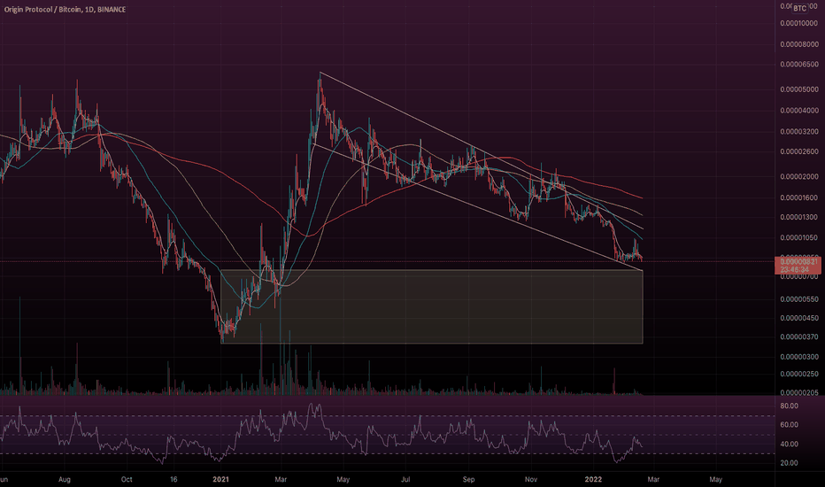
Task: Click the 0.00000370 price axis label
Action: 799,337
